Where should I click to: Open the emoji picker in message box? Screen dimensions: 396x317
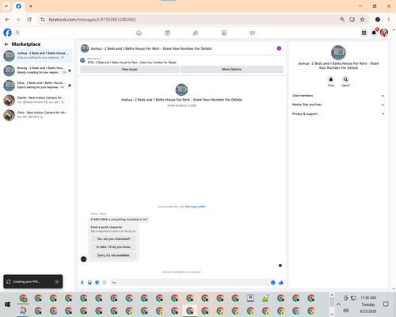pyautogui.click(x=273, y=283)
